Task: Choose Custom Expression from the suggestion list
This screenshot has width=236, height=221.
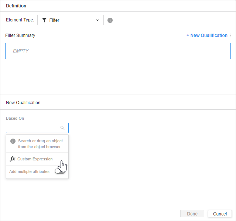Action: [x=35, y=159]
